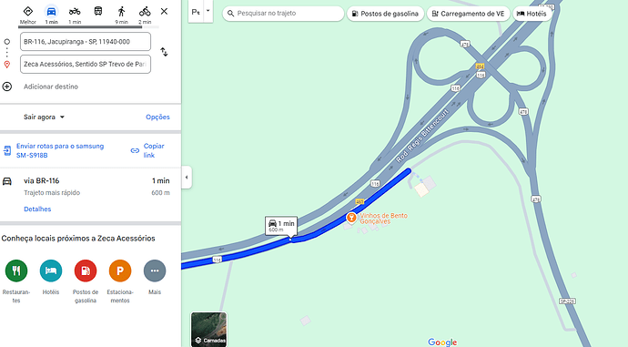Select the cycling travel mode
Screen dimensions: 628x347
(x=145, y=12)
